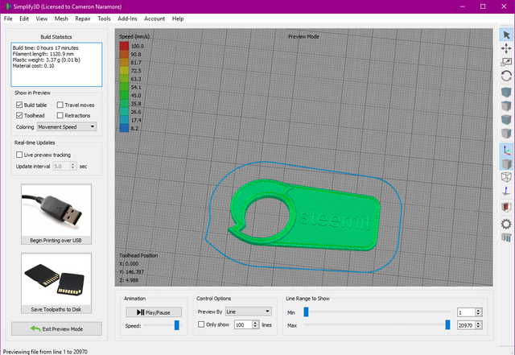Uncheck the Build table checkbox
515x355 pixels.
[19, 105]
